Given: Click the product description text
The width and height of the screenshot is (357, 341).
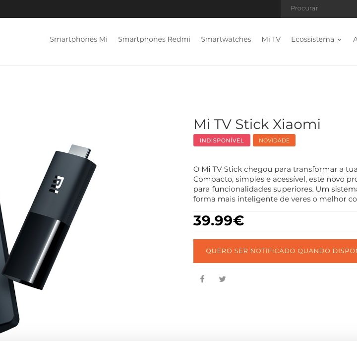Looking at the screenshot, I should click(x=275, y=184).
